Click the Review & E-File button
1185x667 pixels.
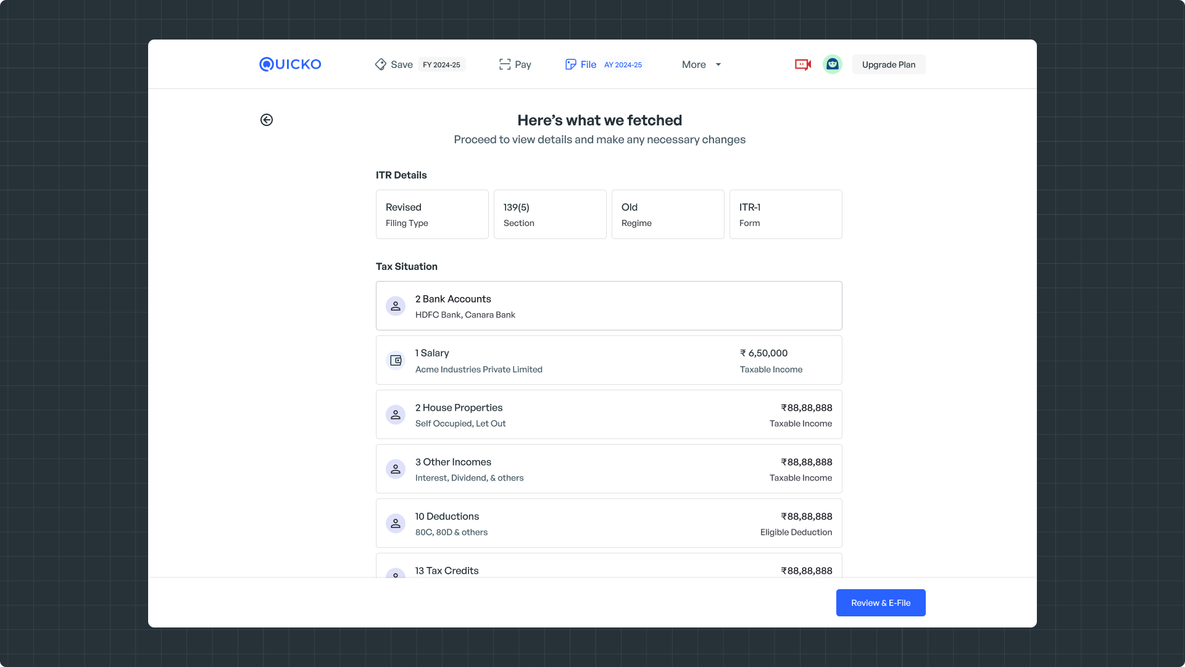point(880,603)
